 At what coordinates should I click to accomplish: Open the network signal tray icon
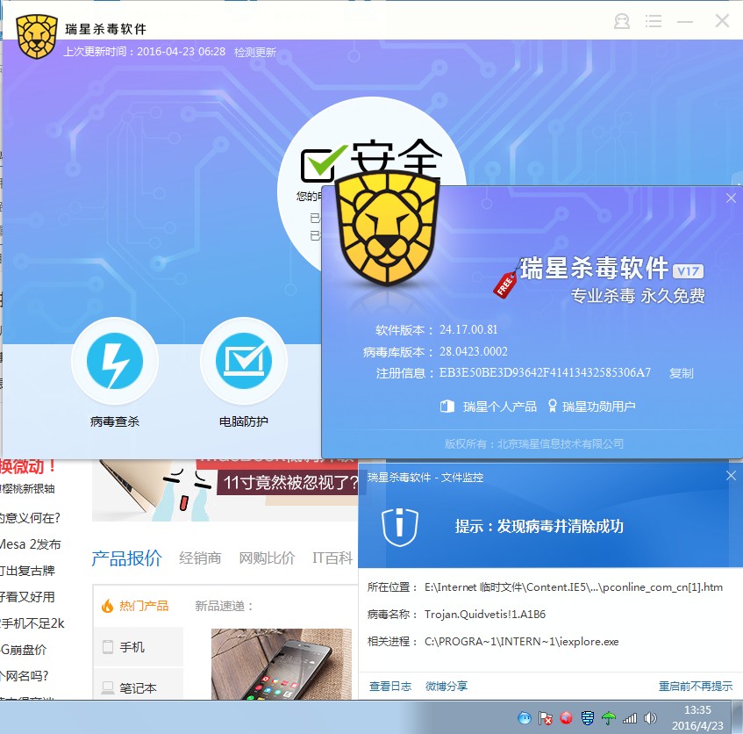point(629,719)
